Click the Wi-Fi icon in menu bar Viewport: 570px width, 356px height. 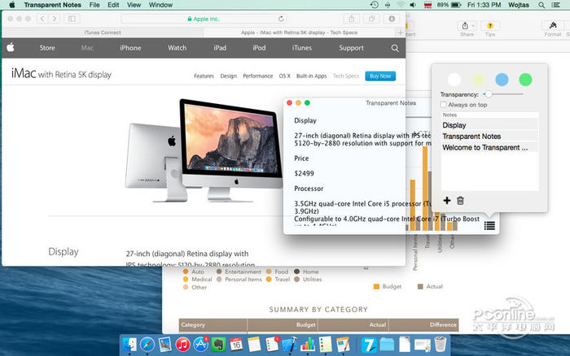pyautogui.click(x=401, y=5)
